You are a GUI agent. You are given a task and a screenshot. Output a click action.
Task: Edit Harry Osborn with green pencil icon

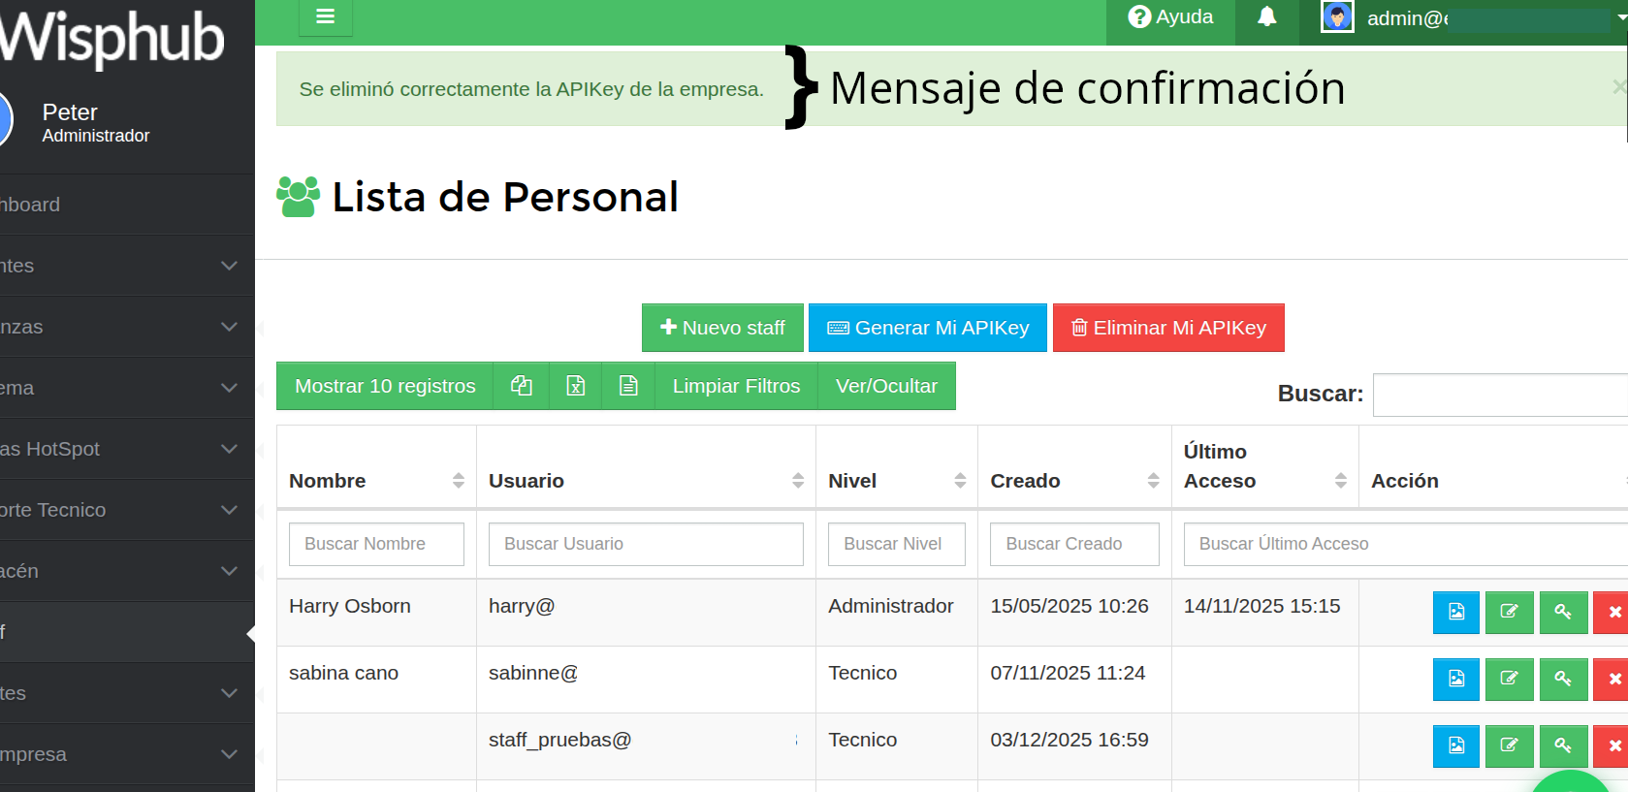tap(1510, 612)
